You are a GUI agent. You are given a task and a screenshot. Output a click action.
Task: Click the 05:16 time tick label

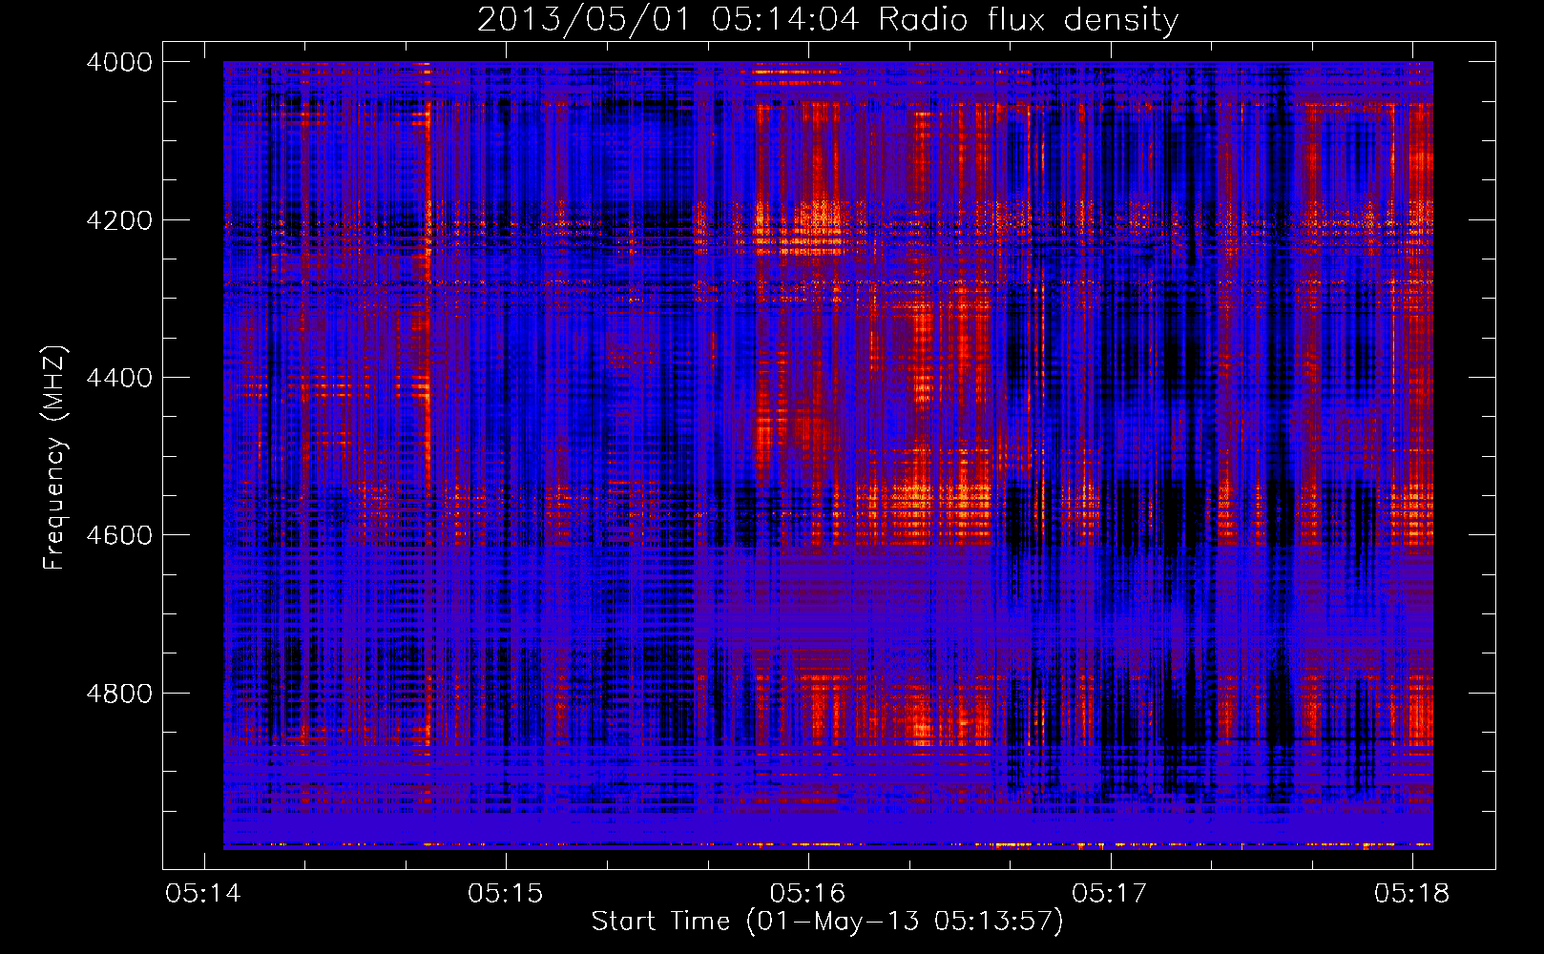point(808,894)
